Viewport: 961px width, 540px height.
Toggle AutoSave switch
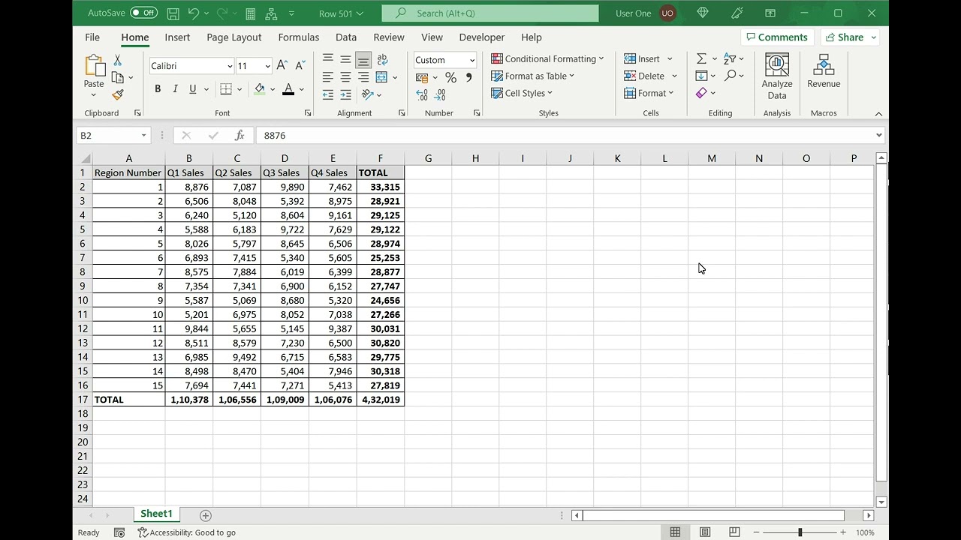pos(143,13)
